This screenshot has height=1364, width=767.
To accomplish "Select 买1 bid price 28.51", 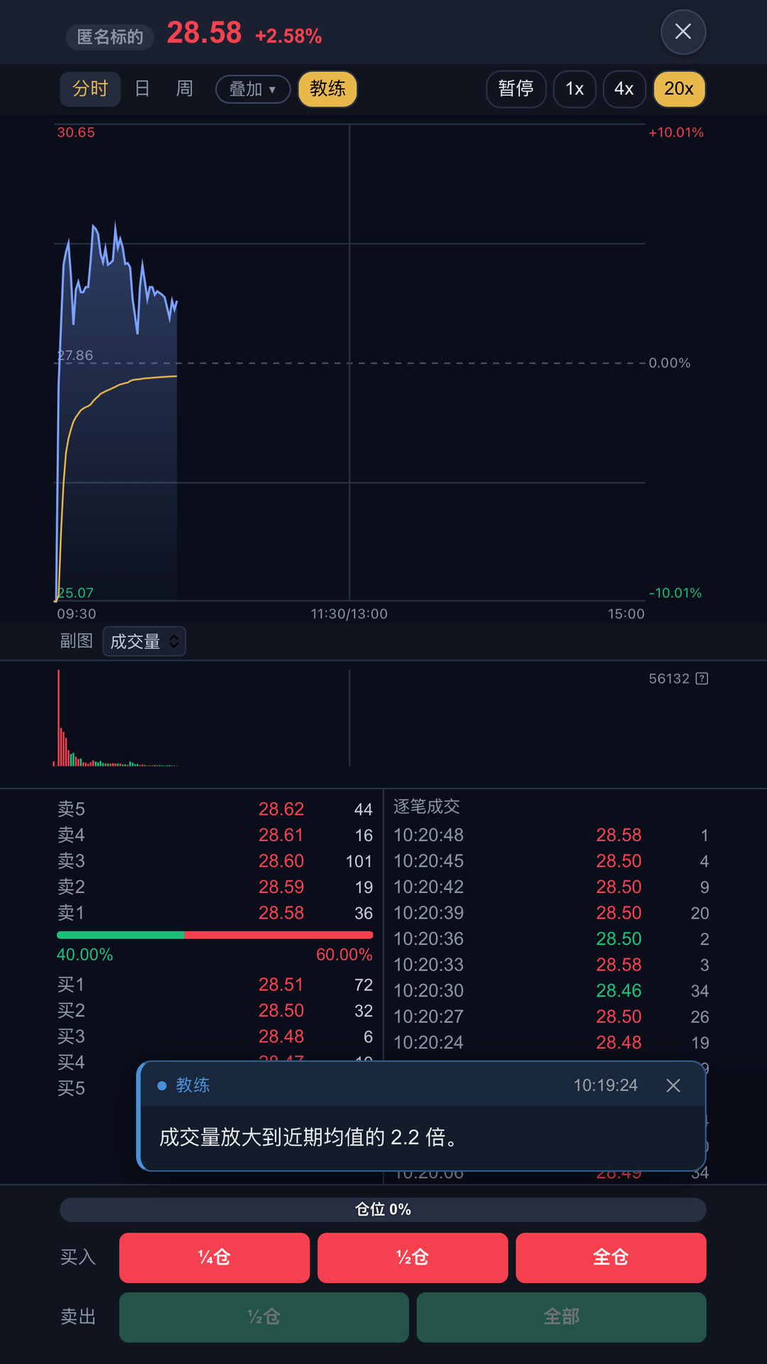I will (x=214, y=985).
